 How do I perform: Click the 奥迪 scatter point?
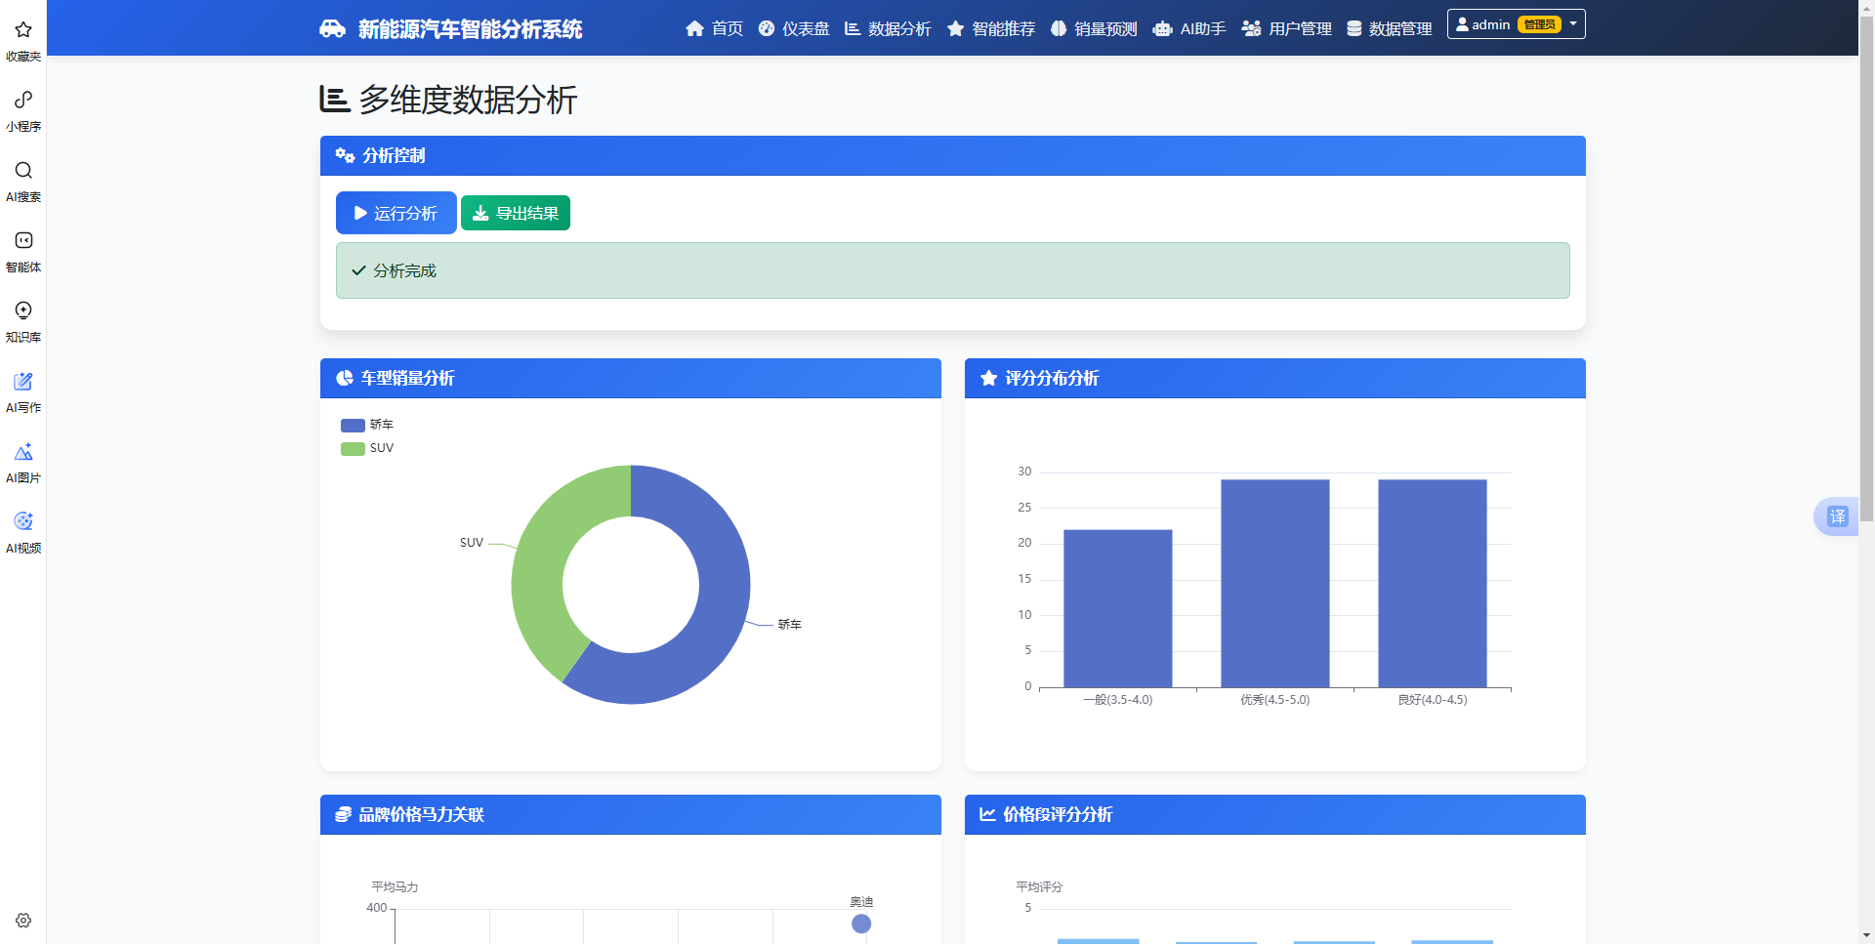click(861, 924)
